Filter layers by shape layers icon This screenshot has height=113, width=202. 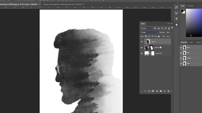pyautogui.click(x=165, y=28)
